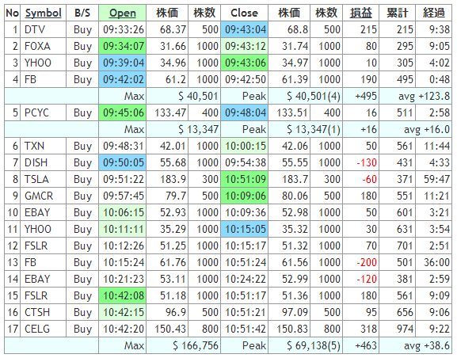Click close time 09:48:04 for PCYC
Screen dimensions: 457x358
pyautogui.click(x=244, y=112)
